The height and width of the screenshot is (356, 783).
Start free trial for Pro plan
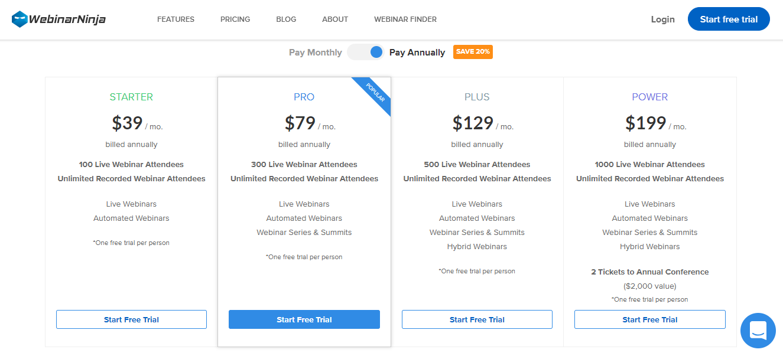(x=304, y=319)
